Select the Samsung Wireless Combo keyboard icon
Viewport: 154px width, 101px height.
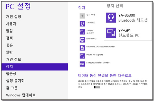pos(82,64)
